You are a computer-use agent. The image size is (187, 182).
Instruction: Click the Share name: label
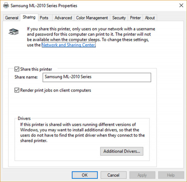[x=26, y=77]
